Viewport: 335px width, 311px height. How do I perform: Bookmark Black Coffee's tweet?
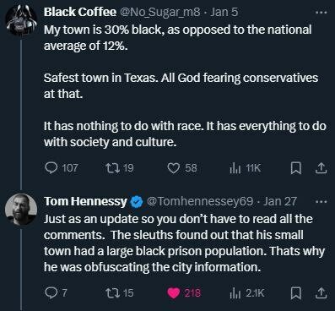pos(295,168)
